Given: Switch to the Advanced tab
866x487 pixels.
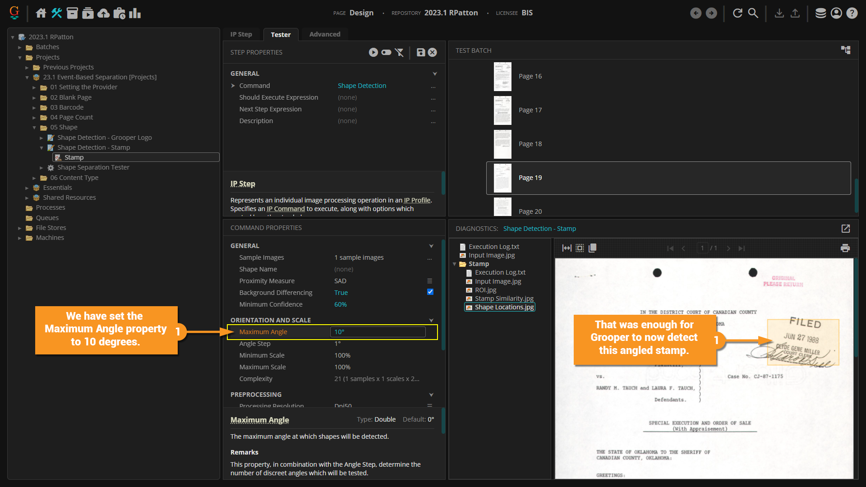Looking at the screenshot, I should (325, 34).
